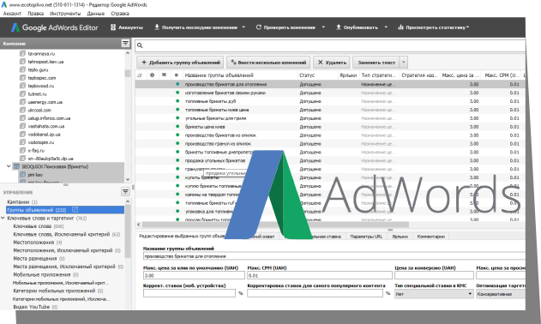Viewport: 541px width, 324px height.
Task: Open the Аккаунт menu
Action: point(12,14)
